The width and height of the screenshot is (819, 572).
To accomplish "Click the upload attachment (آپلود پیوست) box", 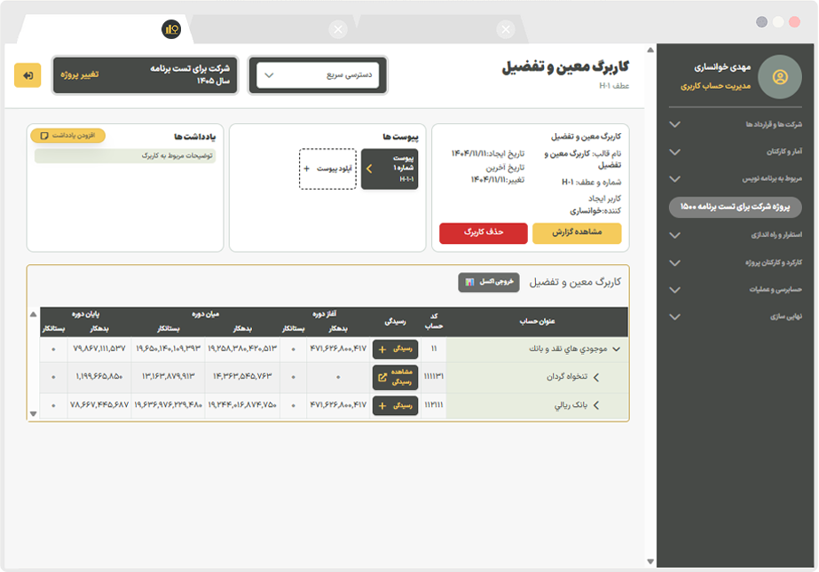I will click(x=327, y=168).
